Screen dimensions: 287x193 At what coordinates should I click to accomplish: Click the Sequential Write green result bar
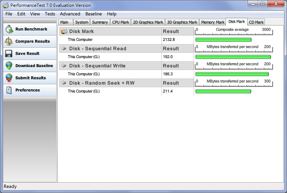pos(232,74)
